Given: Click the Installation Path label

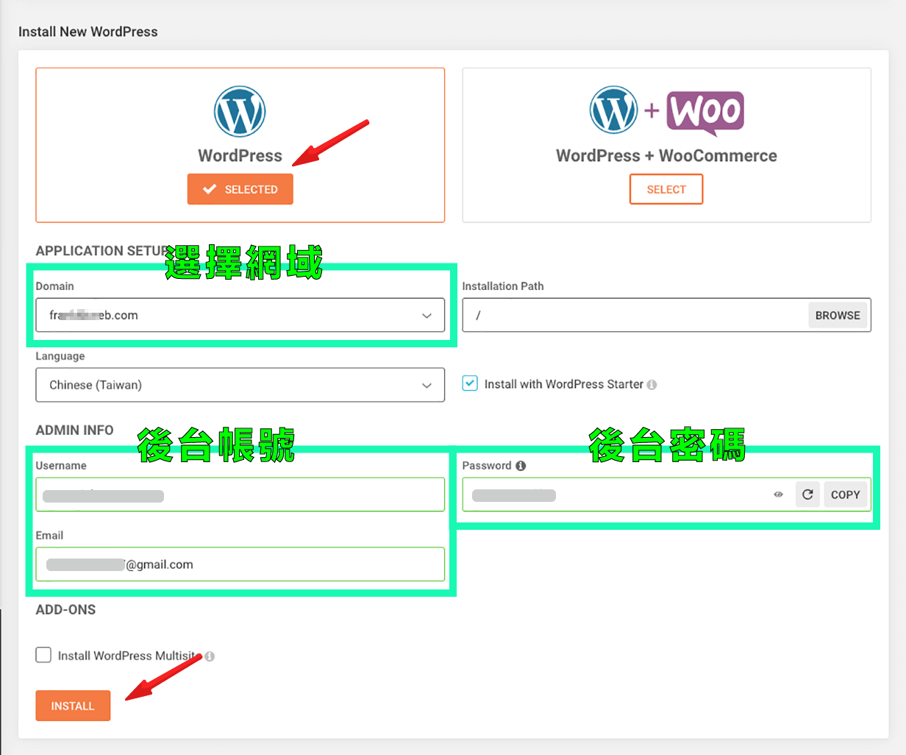Looking at the screenshot, I should coord(503,286).
